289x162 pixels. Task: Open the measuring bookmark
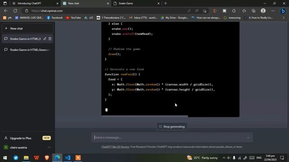point(232,18)
